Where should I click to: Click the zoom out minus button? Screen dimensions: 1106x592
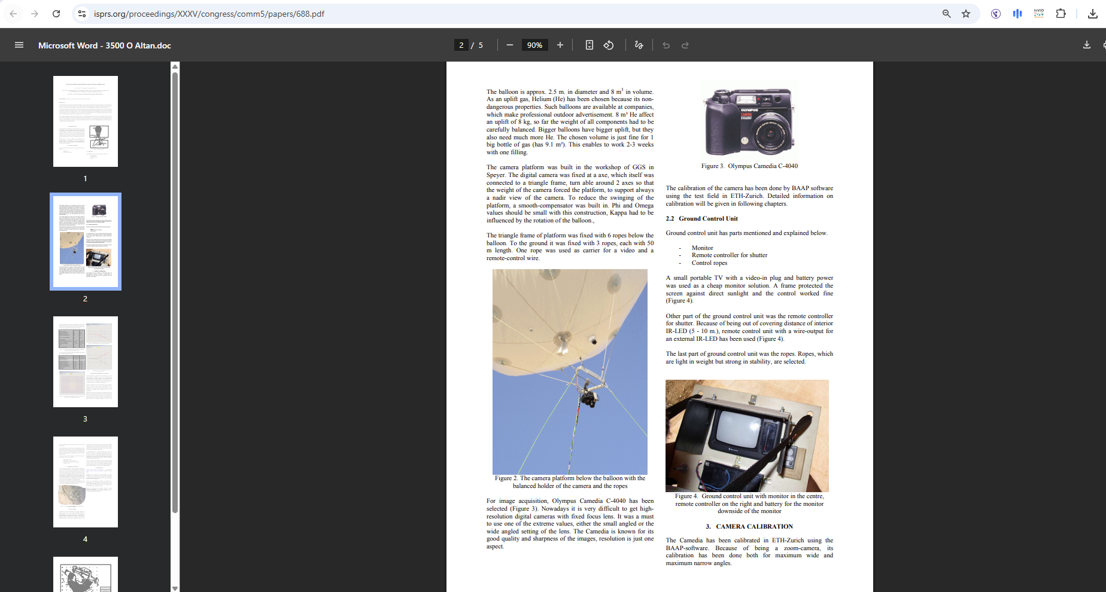[x=510, y=45]
